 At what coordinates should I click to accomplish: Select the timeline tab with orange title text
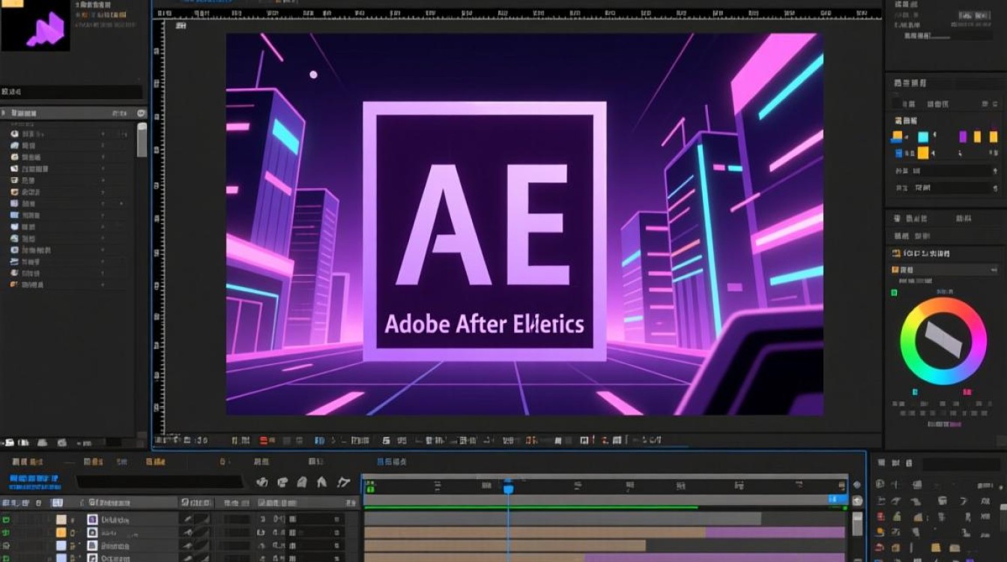click(x=155, y=462)
